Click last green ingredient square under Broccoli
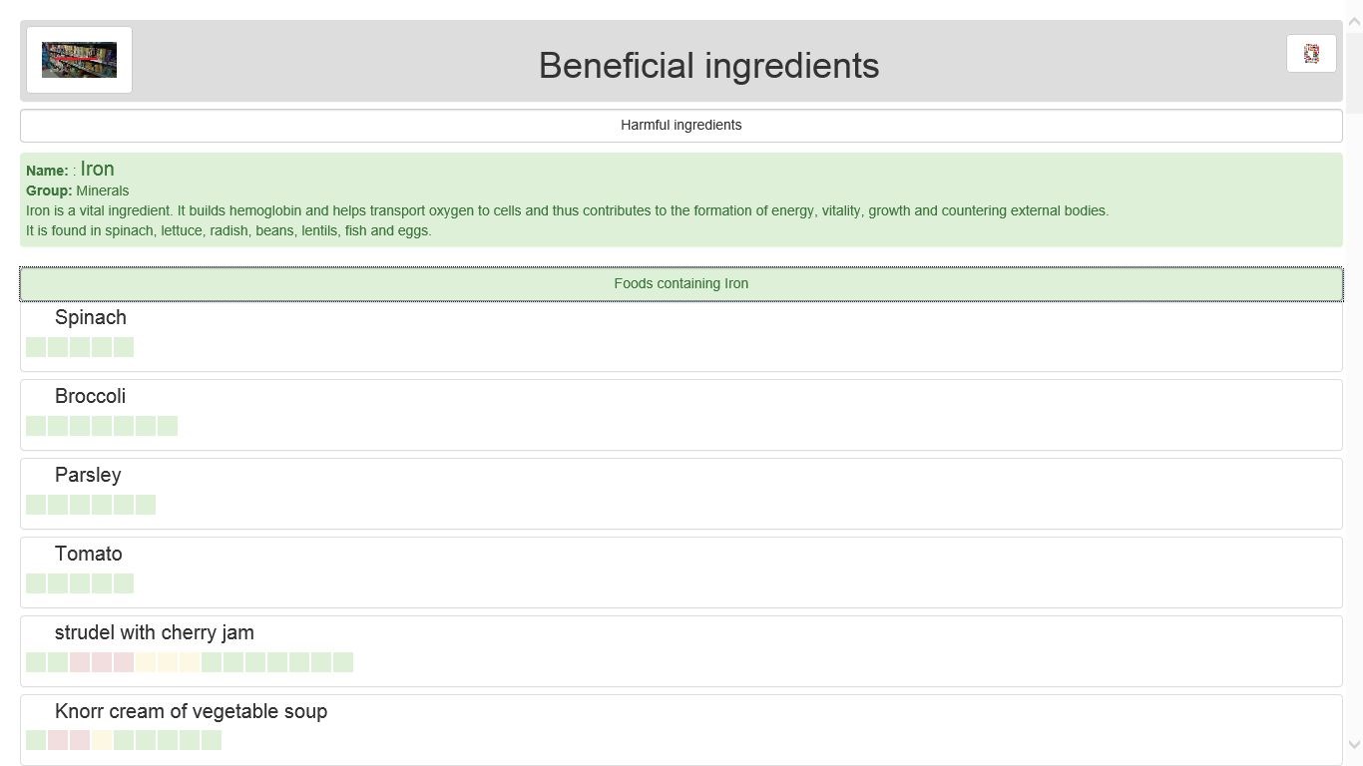 (168, 426)
